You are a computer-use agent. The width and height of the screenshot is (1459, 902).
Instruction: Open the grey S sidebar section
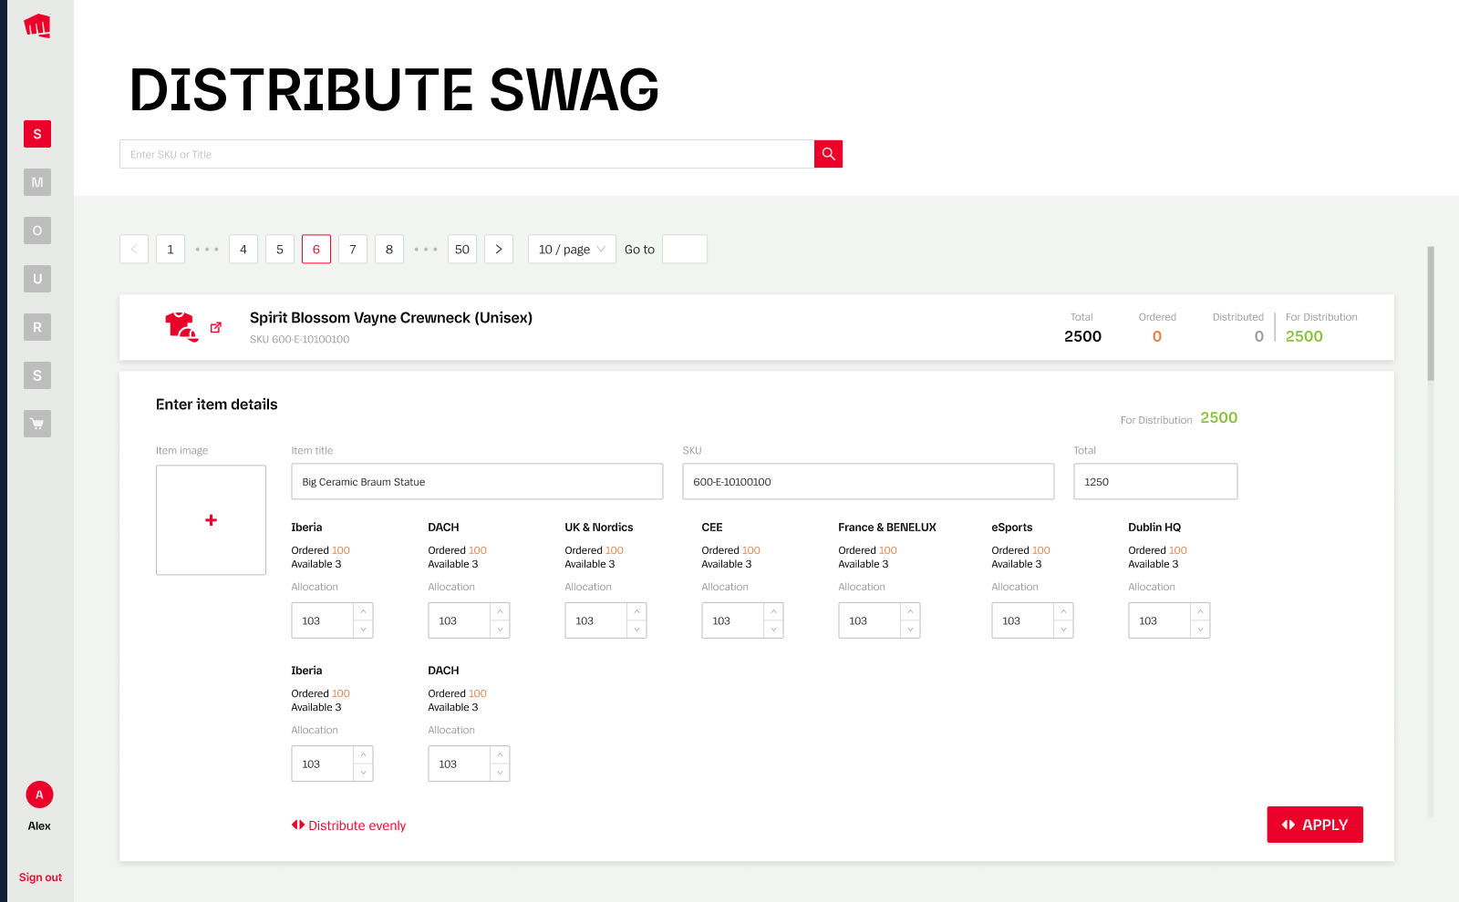pyautogui.click(x=37, y=375)
